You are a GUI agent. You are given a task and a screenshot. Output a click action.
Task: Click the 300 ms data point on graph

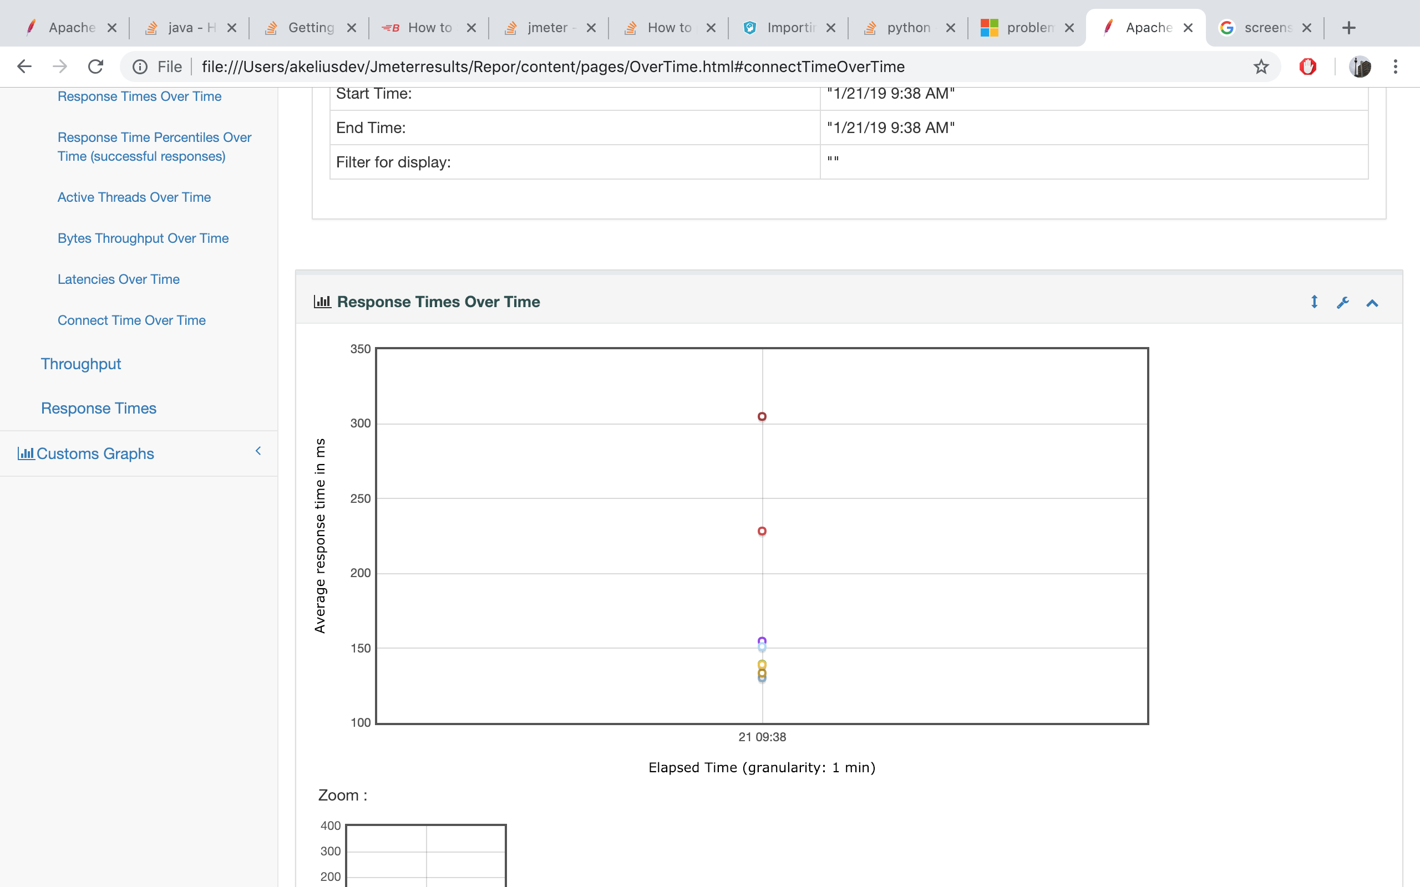point(762,416)
